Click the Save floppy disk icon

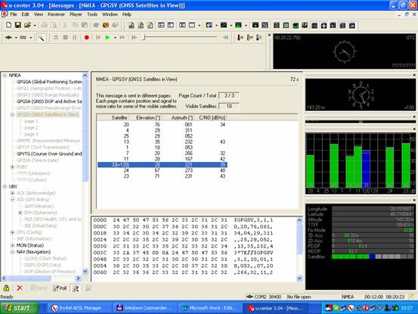[x=18, y=25]
